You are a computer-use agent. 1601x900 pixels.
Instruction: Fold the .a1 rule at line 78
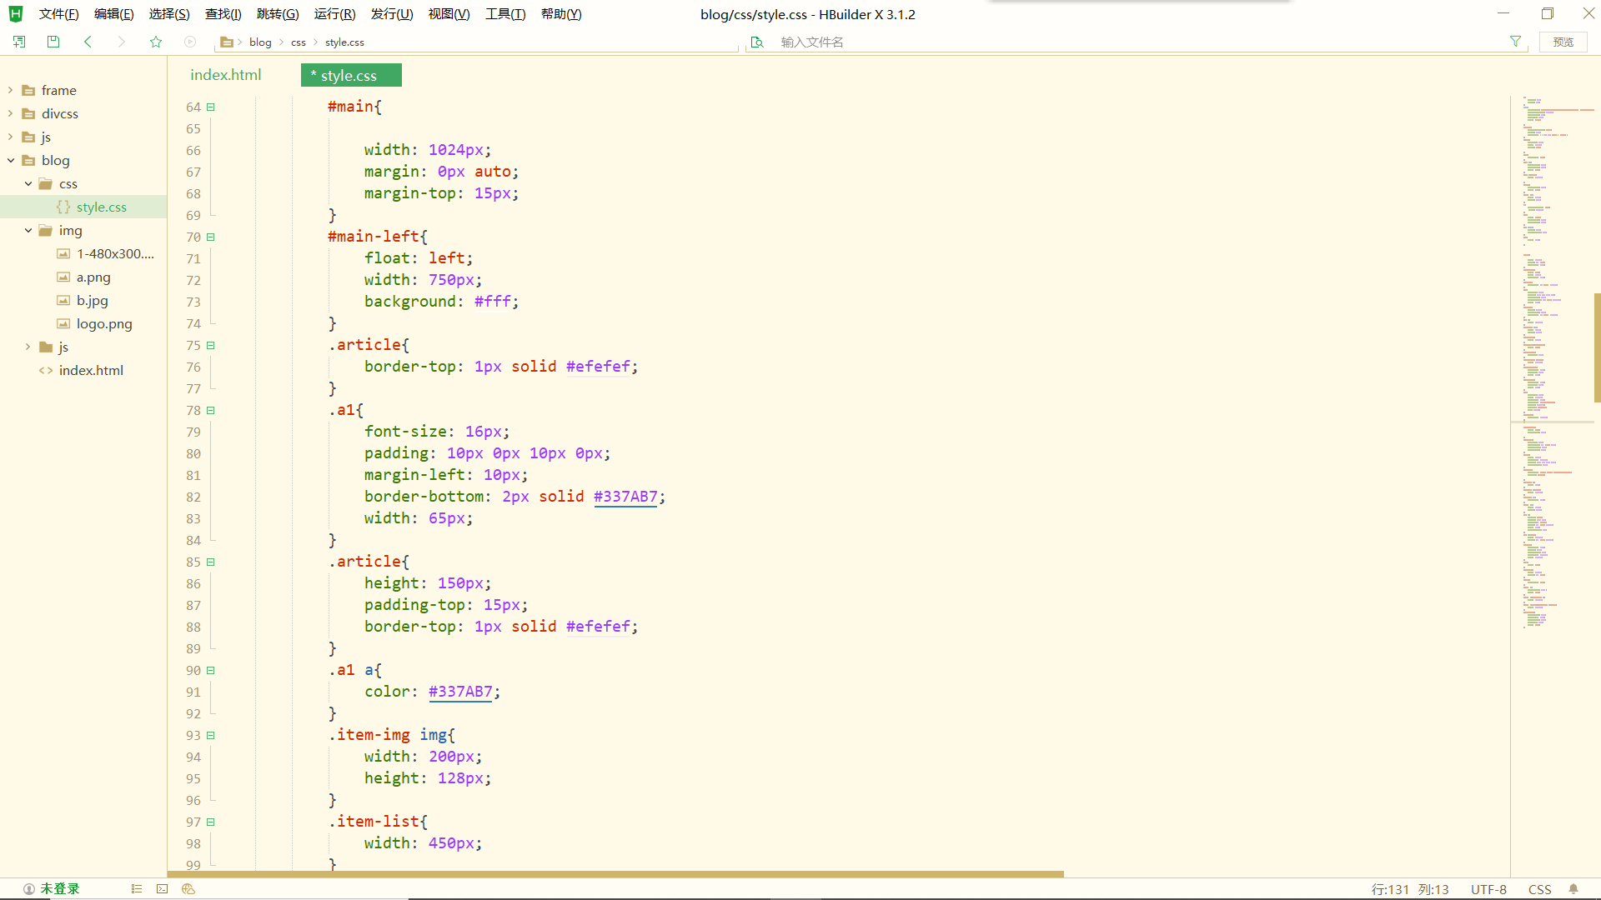click(x=211, y=411)
